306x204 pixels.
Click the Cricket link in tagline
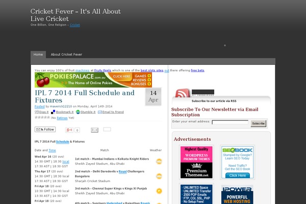(75, 25)
